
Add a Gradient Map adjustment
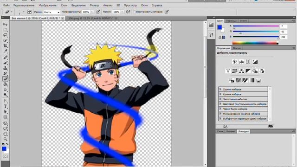[252, 80]
